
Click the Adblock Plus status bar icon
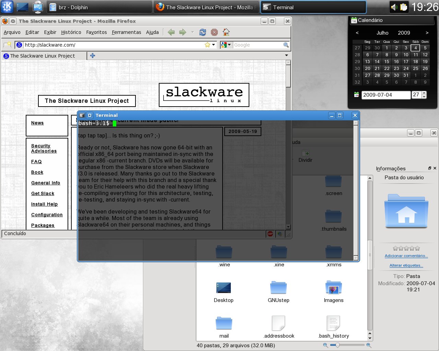pos(270,234)
